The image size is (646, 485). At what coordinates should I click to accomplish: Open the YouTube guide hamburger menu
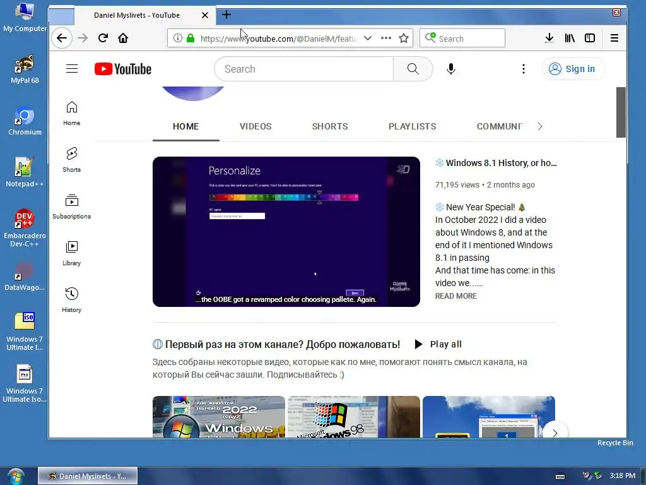coord(72,69)
